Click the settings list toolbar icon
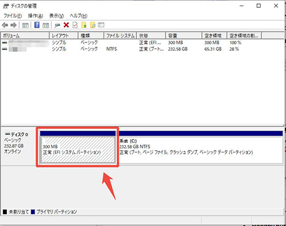 coord(101,25)
